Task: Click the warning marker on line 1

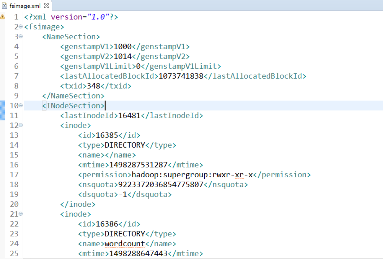Action: pos(2,17)
